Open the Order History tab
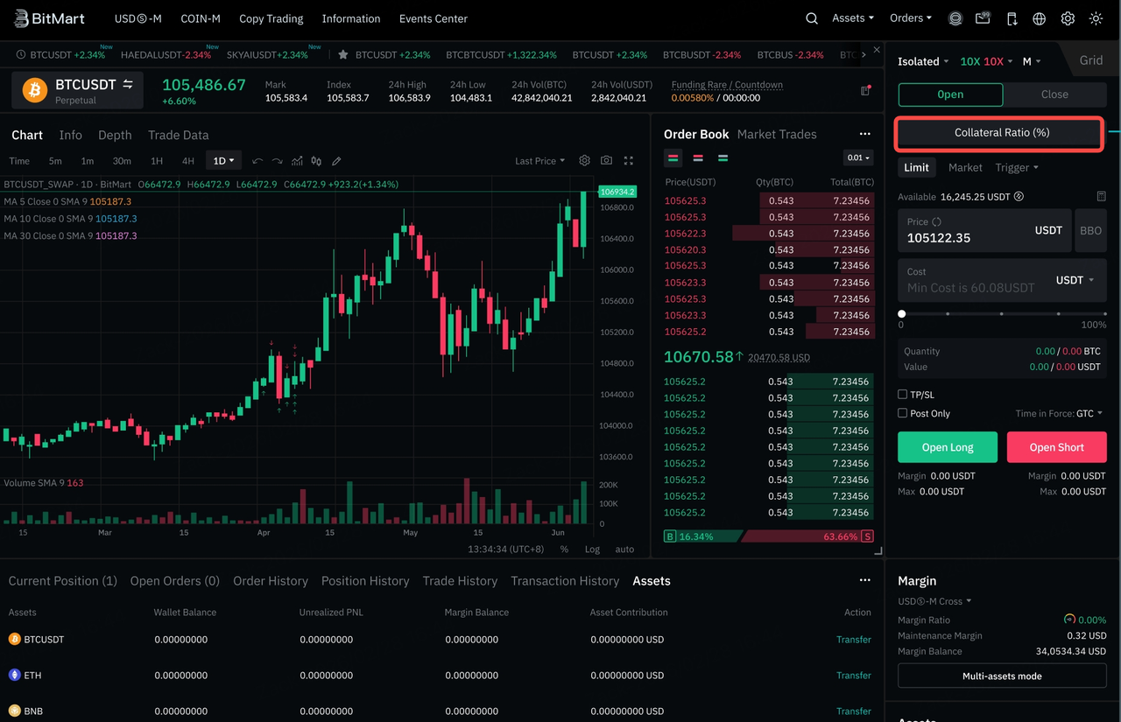Viewport: 1121px width, 722px height. (270, 581)
